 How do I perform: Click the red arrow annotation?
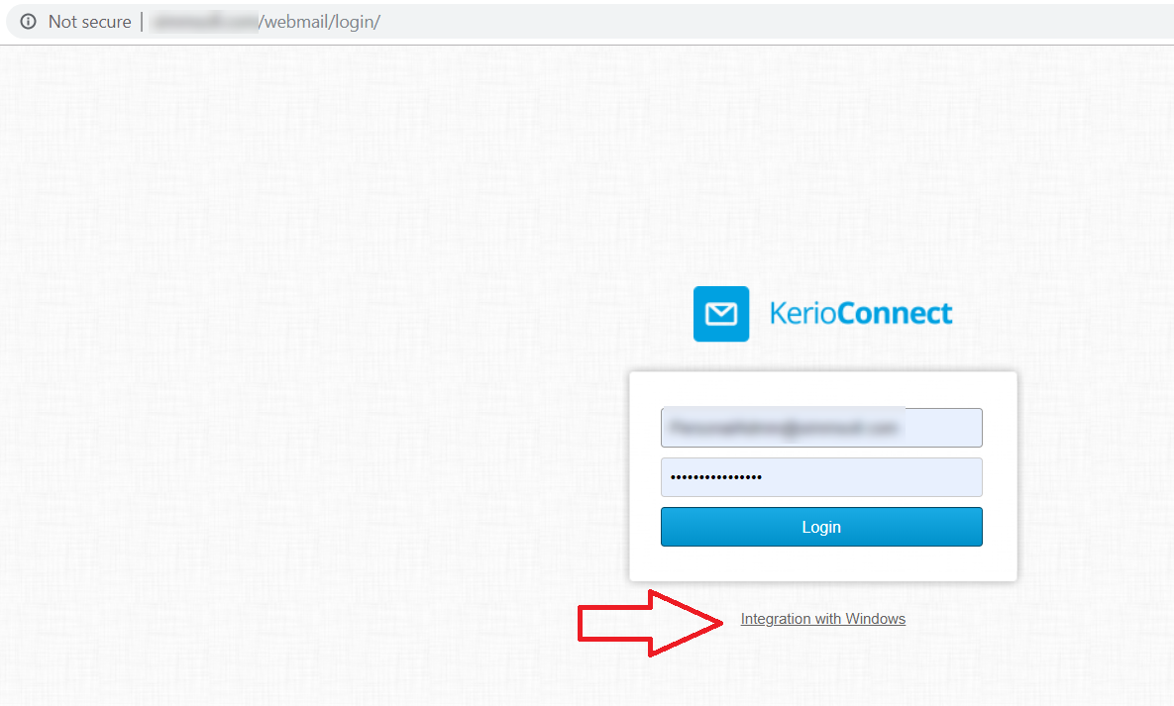point(650,623)
